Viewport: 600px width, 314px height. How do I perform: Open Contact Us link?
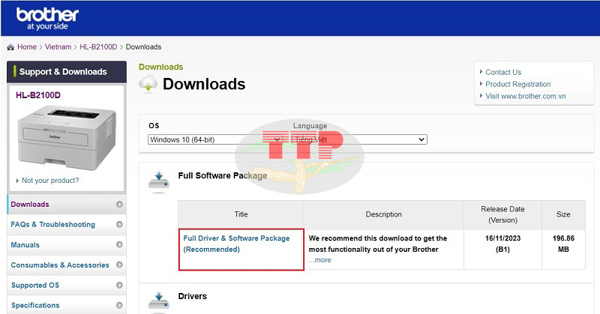click(503, 72)
